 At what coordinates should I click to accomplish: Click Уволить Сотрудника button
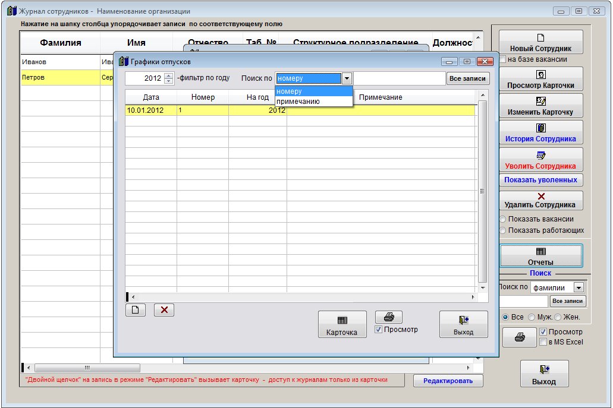pos(540,160)
